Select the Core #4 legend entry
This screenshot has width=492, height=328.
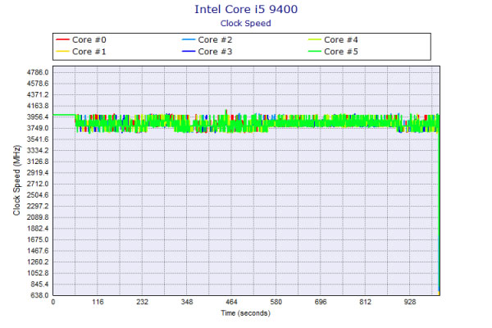pyautogui.click(x=333, y=40)
